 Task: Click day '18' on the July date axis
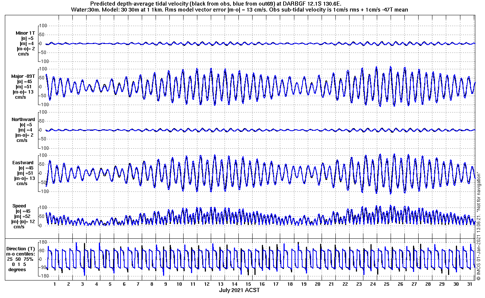click(x=290, y=284)
